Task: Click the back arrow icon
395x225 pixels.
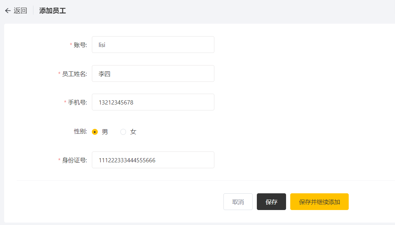Action: coord(8,10)
